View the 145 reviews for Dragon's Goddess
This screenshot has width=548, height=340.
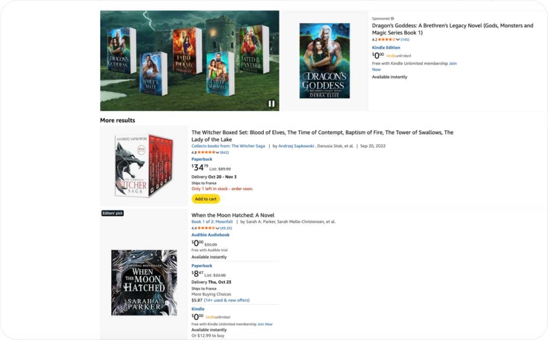(405, 40)
